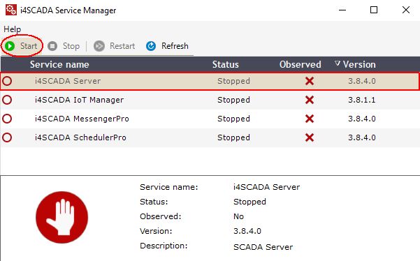Click the Restart double-arrow icon
The width and height of the screenshot is (420, 261).
[x=99, y=46]
